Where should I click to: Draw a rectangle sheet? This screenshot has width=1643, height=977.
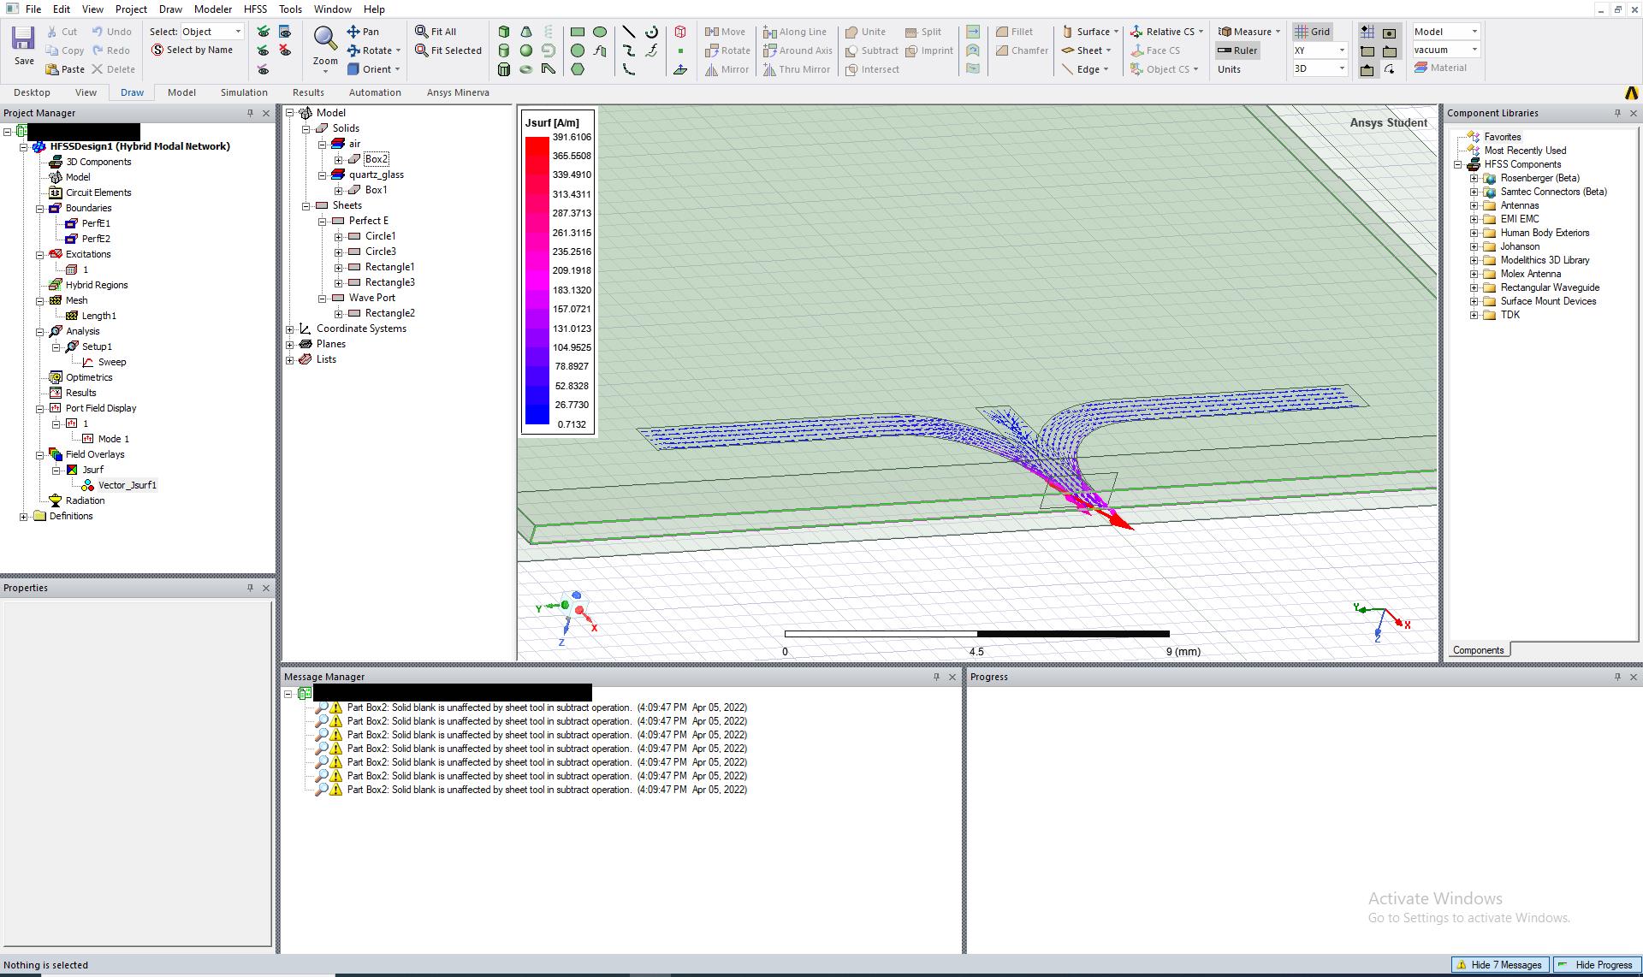[578, 32]
